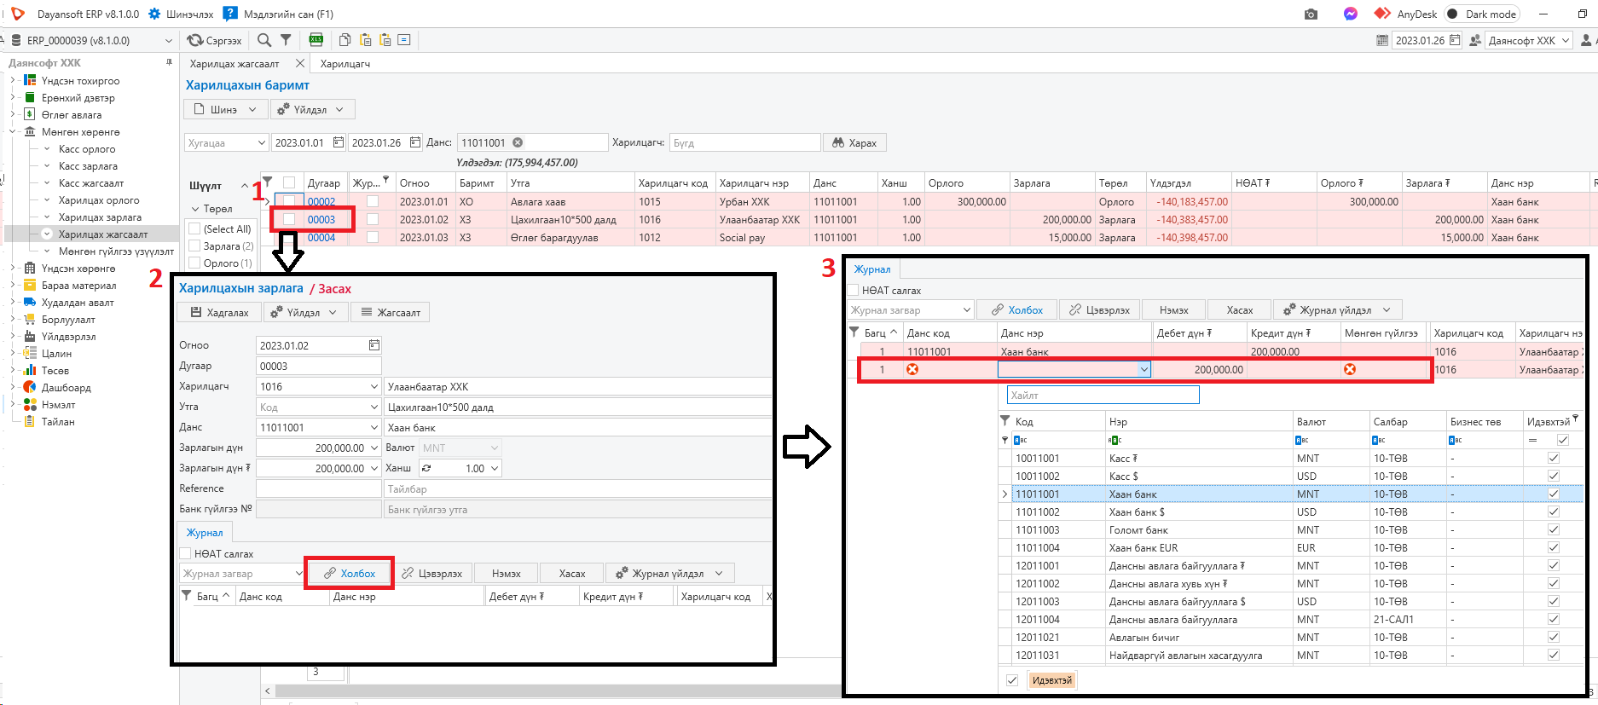Viewport: 1598px width, 705px height.
Task: Click the Төсөв bar chart icon
Action: coord(30,371)
